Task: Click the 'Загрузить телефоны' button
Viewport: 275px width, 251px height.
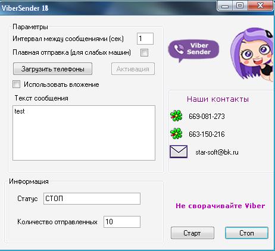Action: click(x=52, y=69)
